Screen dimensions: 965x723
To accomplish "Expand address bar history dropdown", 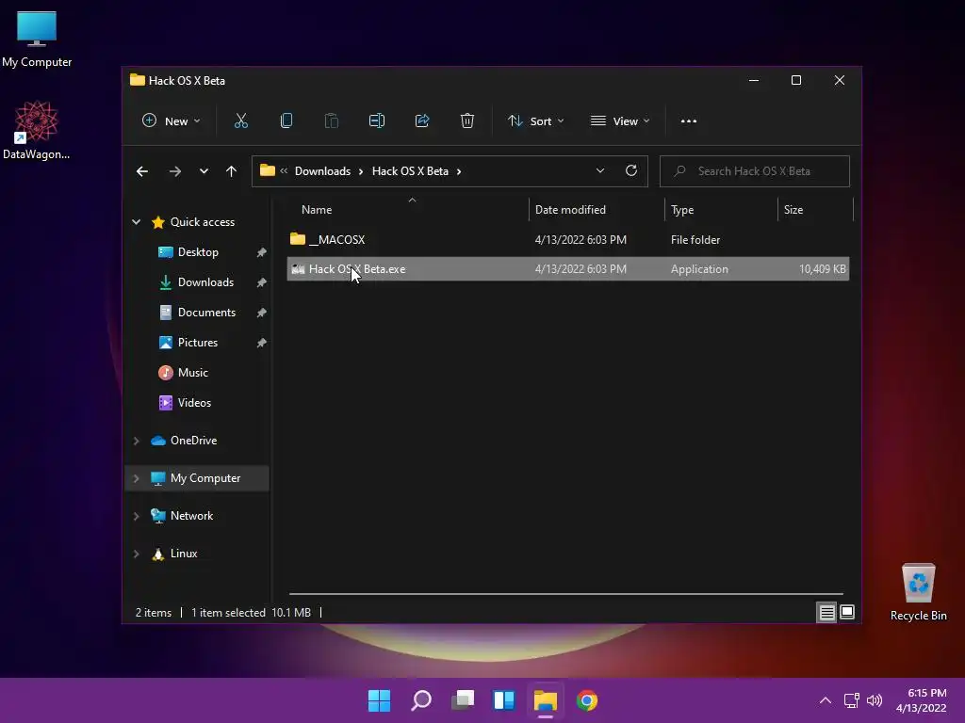I will 600,171.
